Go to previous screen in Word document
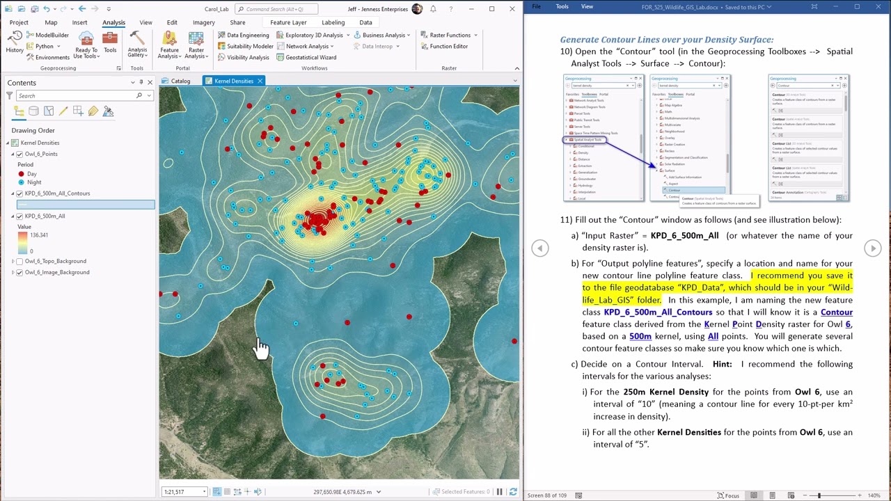Image resolution: width=891 pixels, height=501 pixels. click(x=540, y=248)
